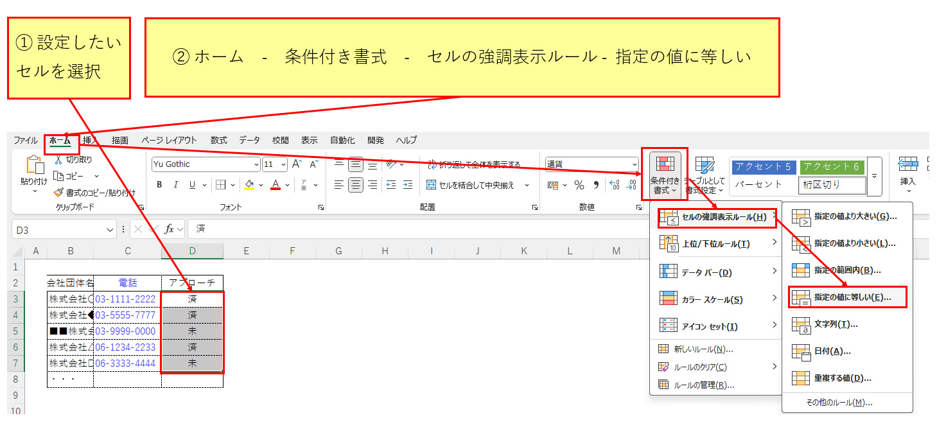Click the paste clipboard icon
Viewport: 937px width, 427px height.
(34, 168)
